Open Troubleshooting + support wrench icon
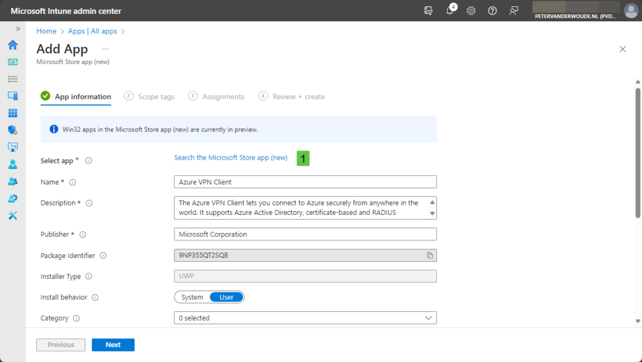The width and height of the screenshot is (642, 362). click(13, 215)
